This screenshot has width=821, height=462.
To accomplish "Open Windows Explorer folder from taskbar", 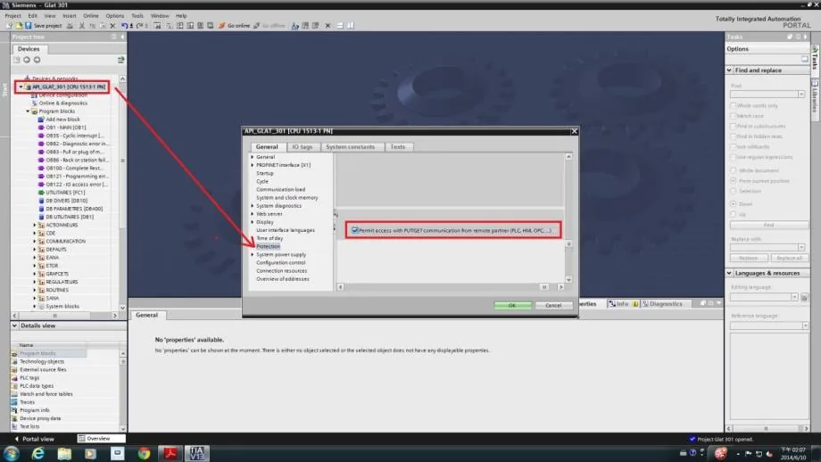I will 64,453.
